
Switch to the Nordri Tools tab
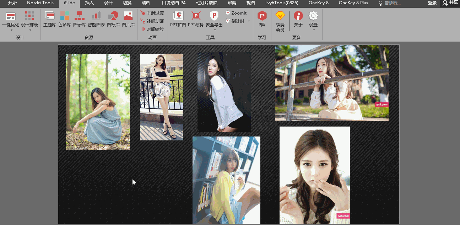click(x=40, y=3)
